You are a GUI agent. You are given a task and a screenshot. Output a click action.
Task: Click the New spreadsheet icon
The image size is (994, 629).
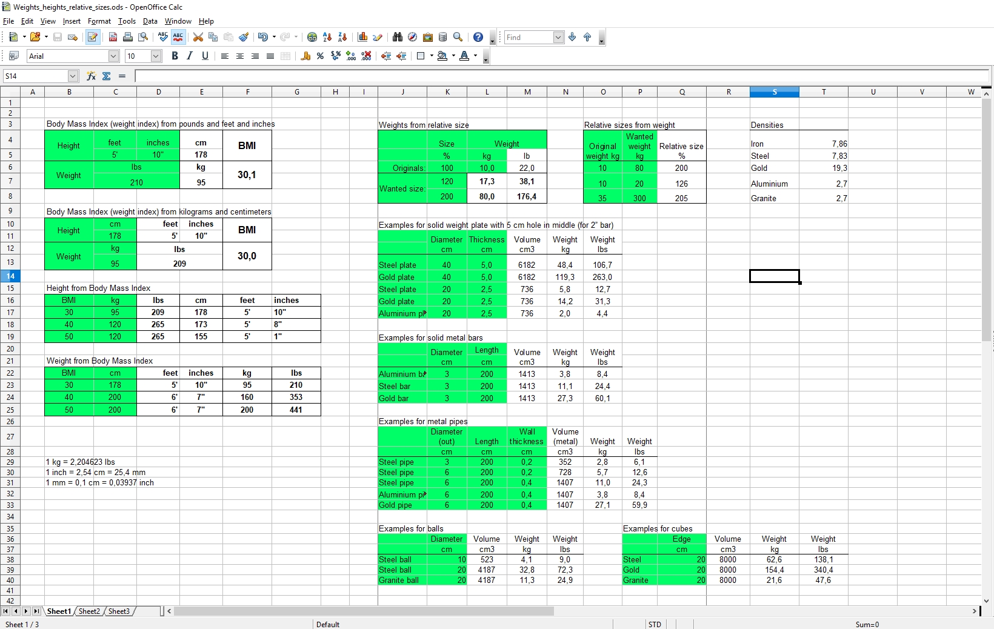[13, 37]
